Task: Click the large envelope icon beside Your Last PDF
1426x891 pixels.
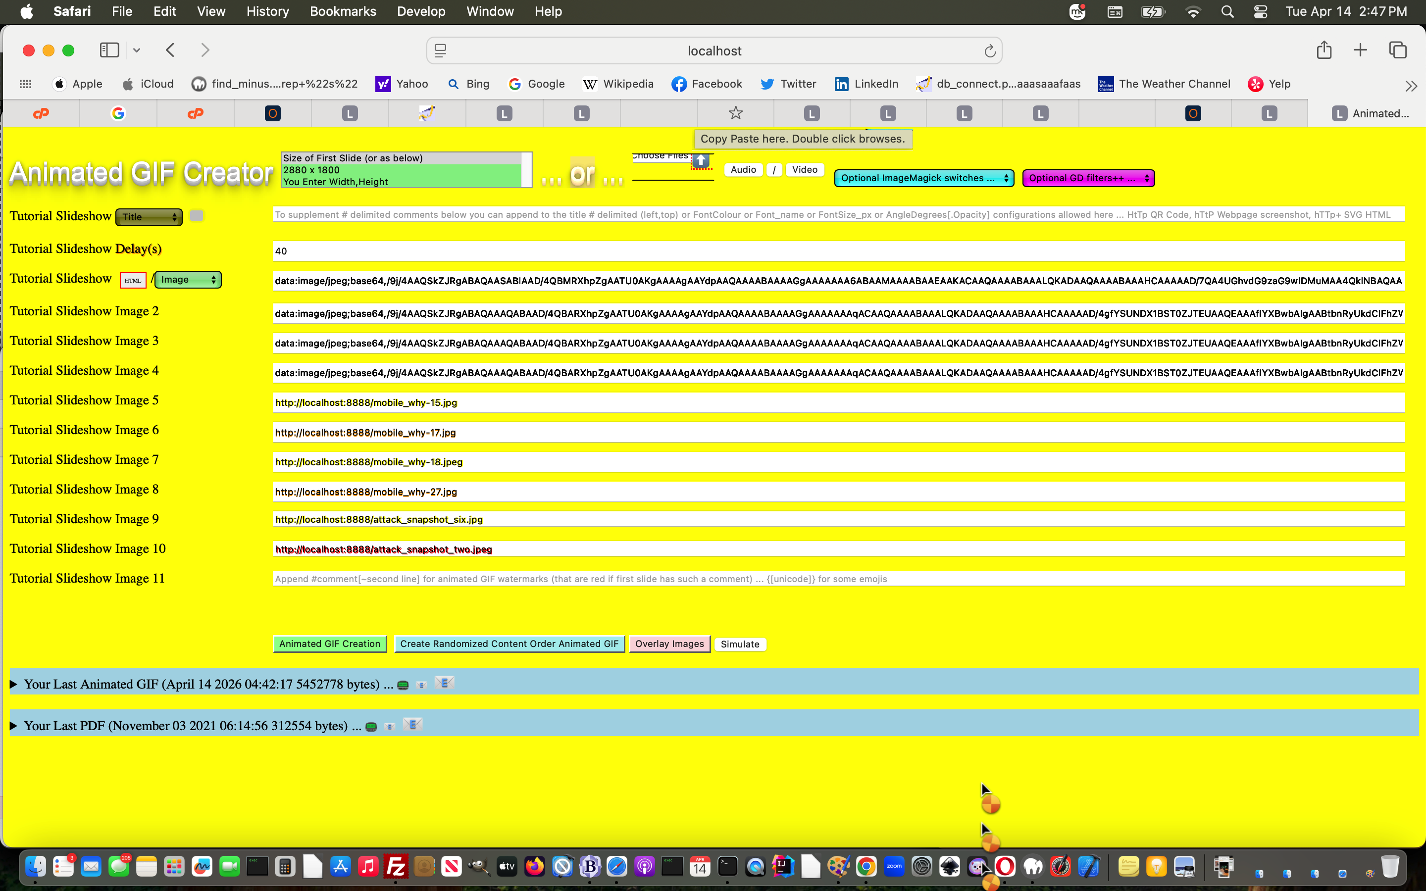Action: point(413,724)
